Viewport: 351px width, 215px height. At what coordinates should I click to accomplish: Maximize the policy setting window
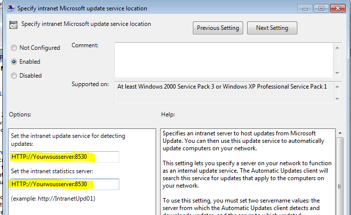[321, 8]
